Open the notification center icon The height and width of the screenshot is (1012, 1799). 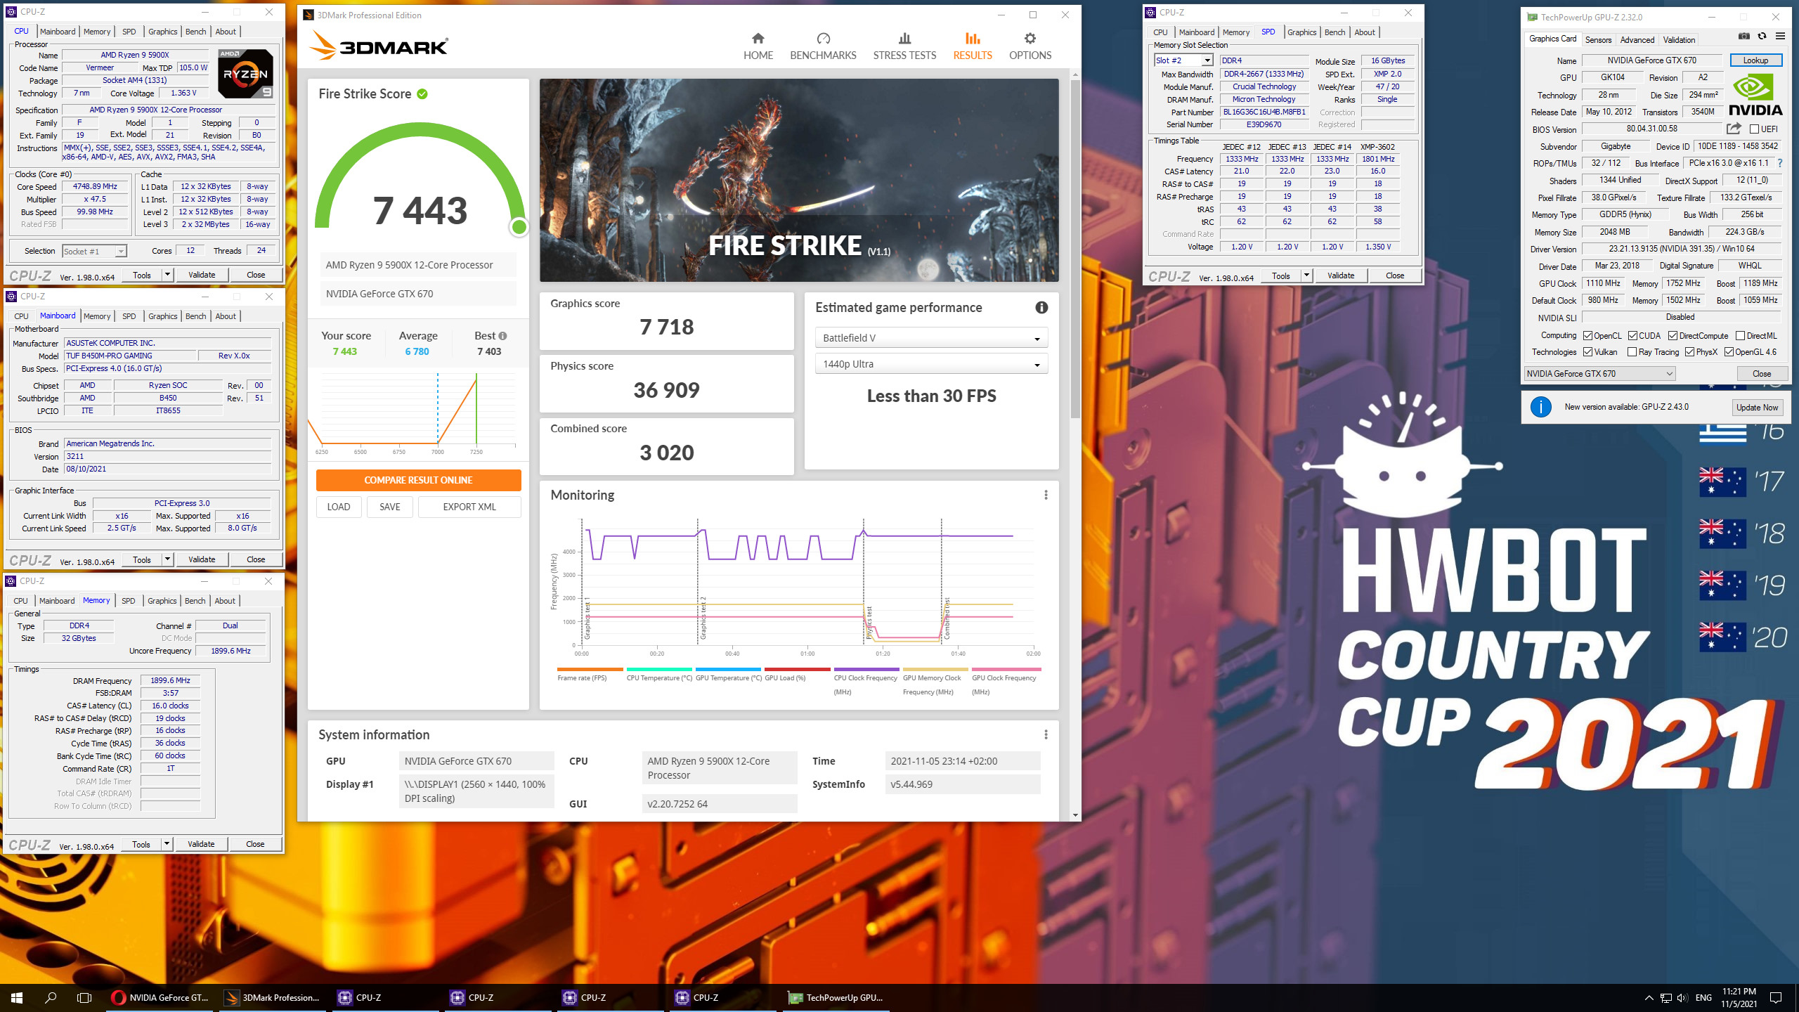pos(1776,998)
